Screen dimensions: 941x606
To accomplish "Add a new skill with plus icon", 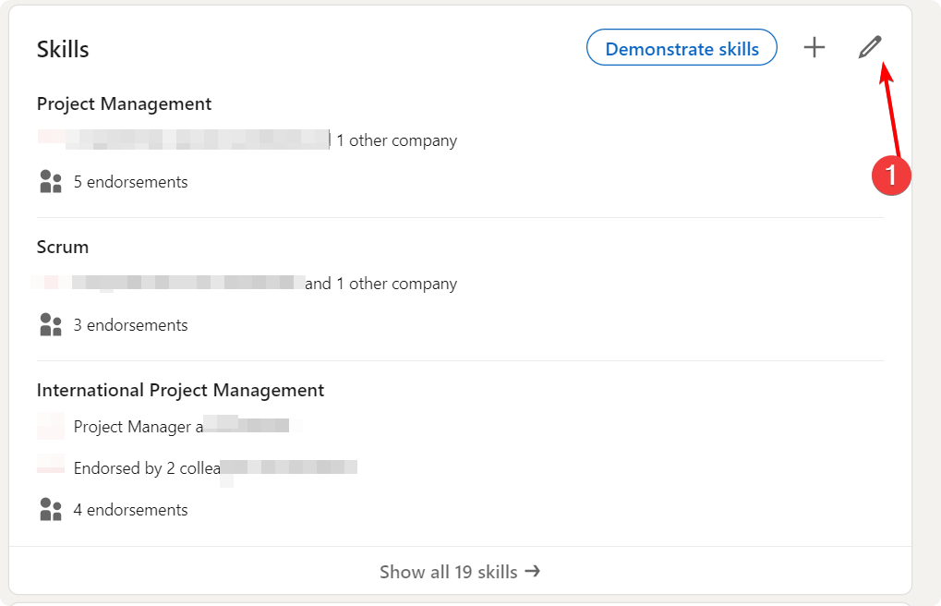I will [x=814, y=48].
